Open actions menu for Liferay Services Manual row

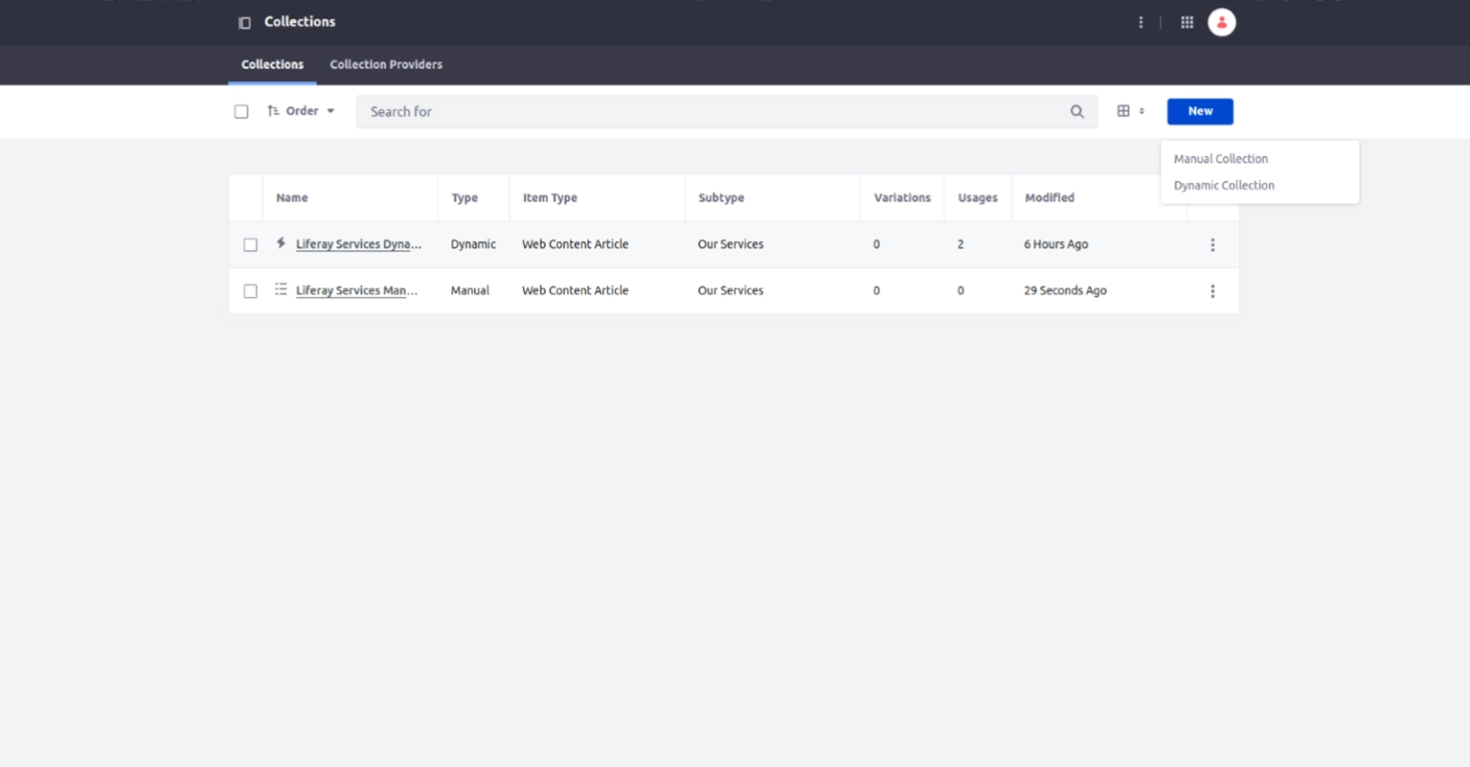coord(1212,291)
